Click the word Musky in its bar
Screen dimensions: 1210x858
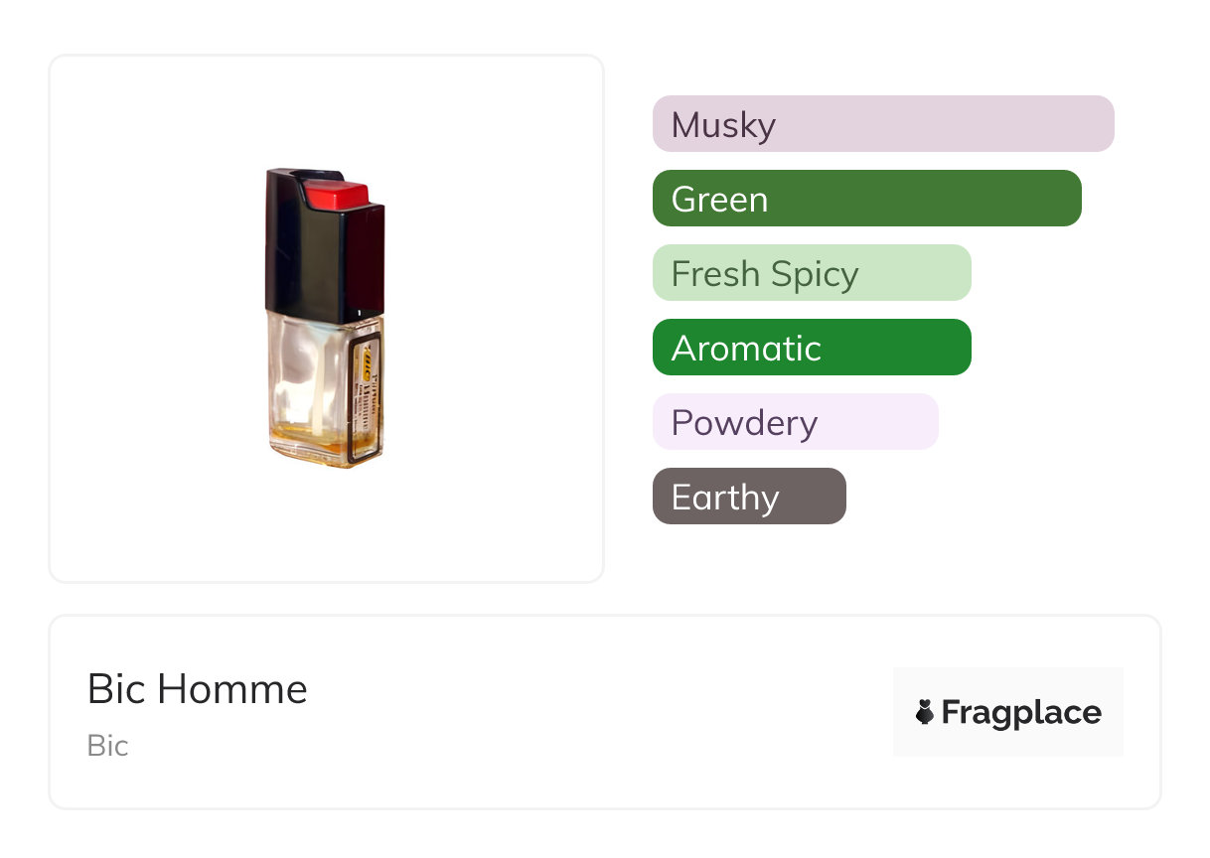tap(723, 125)
